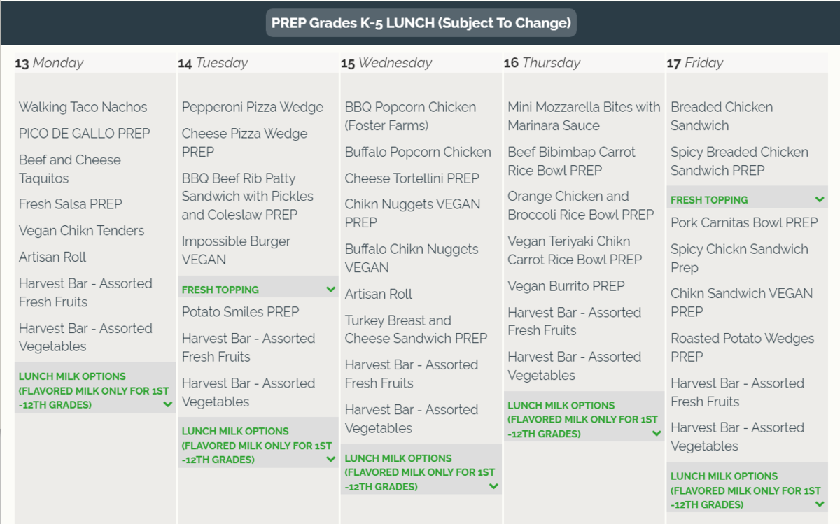Image resolution: width=840 pixels, height=524 pixels.
Task: Open Walking Taco Nachos menu item
Action: pos(83,107)
